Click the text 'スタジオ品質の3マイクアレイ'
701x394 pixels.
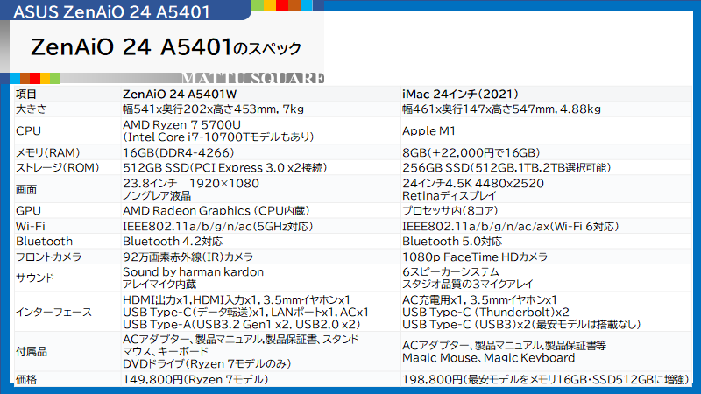pyautogui.click(x=468, y=284)
